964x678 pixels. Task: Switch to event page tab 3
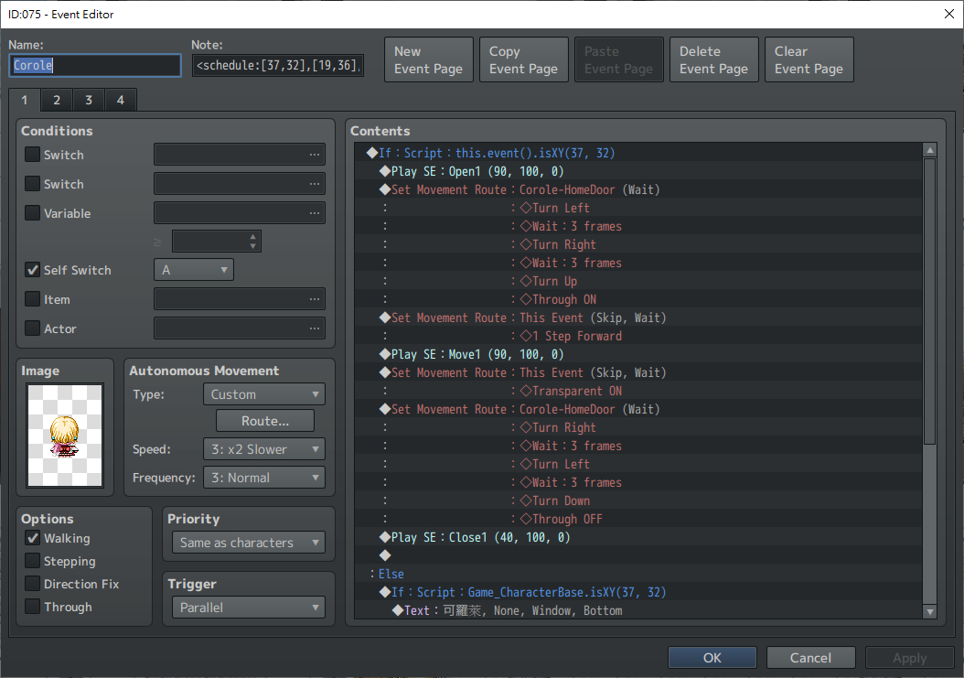tap(89, 100)
